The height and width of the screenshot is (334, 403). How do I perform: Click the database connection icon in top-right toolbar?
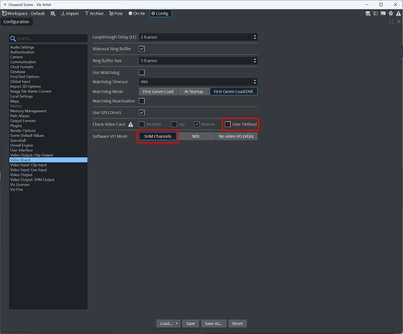(x=368, y=13)
